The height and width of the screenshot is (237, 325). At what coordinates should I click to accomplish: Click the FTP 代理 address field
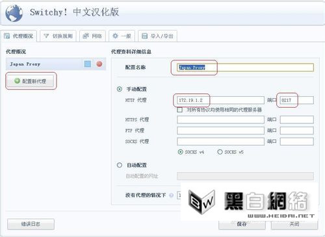tap(220, 131)
